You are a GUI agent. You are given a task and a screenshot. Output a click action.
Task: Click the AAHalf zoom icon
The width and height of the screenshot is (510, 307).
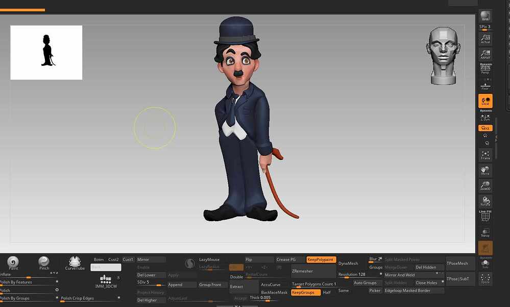point(485,54)
